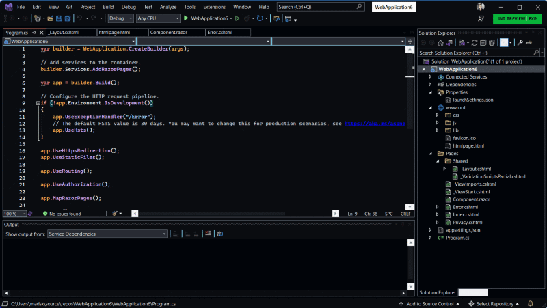Open the Git menu
547x308 pixels.
70,7
